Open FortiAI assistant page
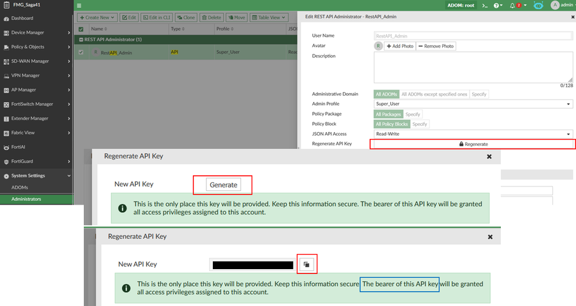Viewport: 576px width, 306px height. point(18,147)
